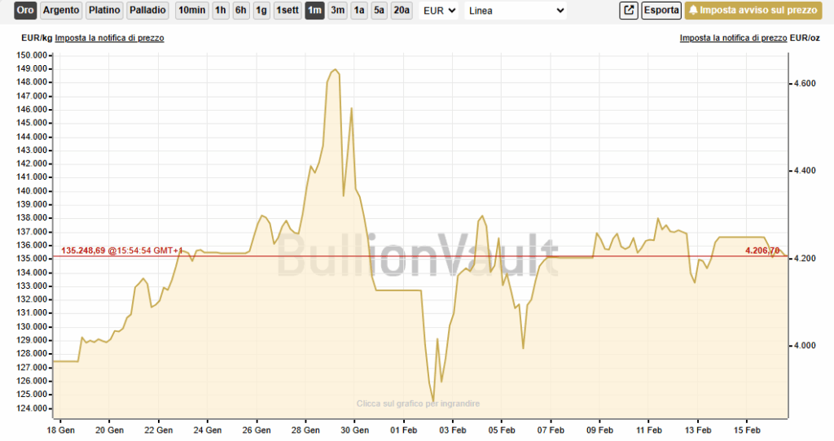Select the active 1m range button

pyautogui.click(x=314, y=11)
